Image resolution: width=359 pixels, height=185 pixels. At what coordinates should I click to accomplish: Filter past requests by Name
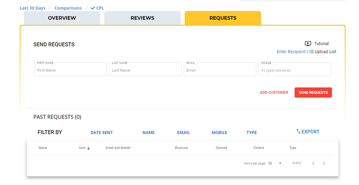[x=149, y=132]
